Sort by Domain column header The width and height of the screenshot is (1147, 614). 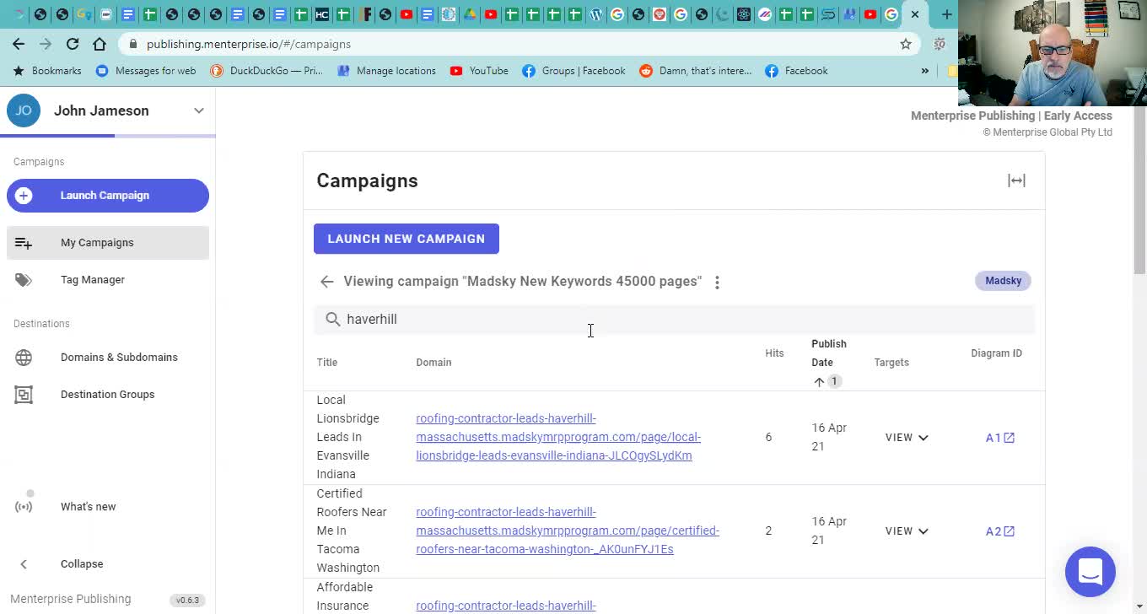point(433,363)
